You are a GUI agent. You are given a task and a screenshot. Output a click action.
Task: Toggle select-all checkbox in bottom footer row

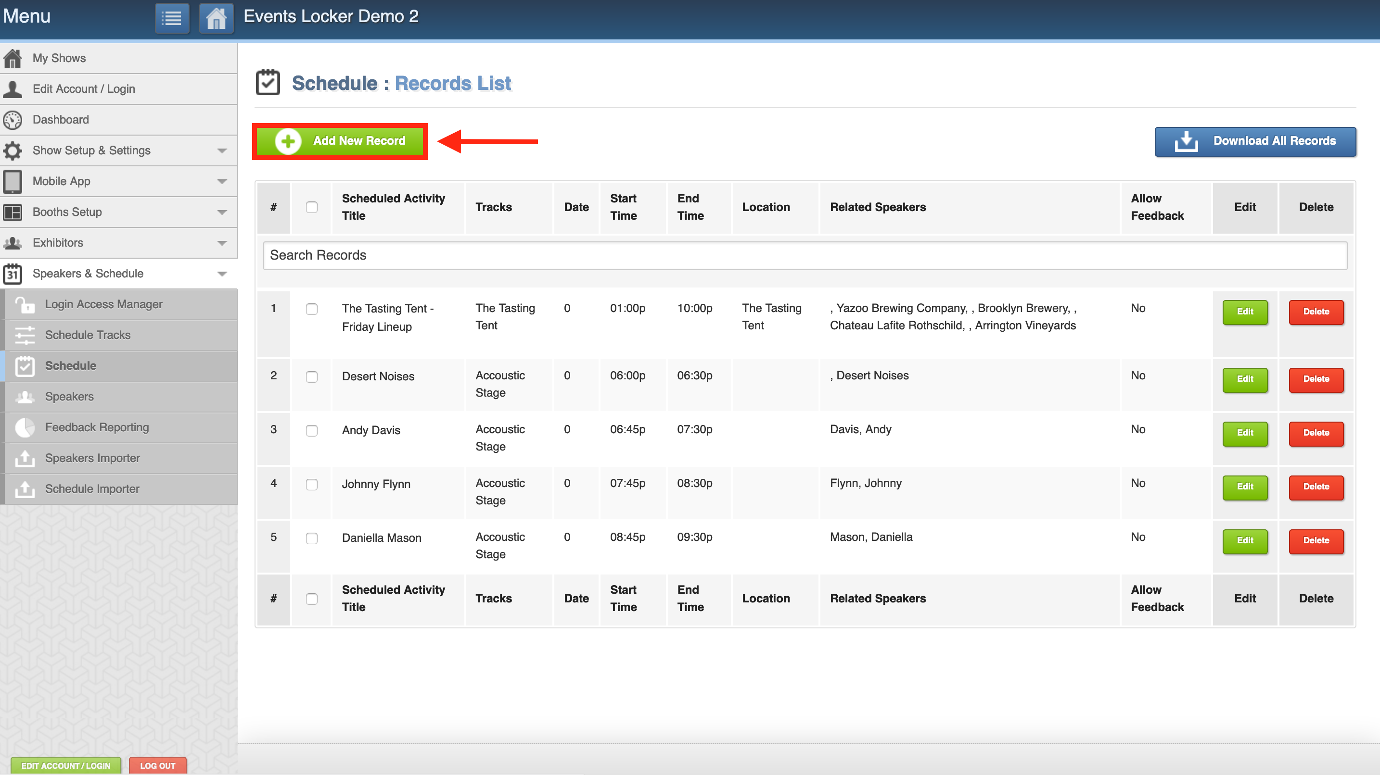tap(311, 599)
